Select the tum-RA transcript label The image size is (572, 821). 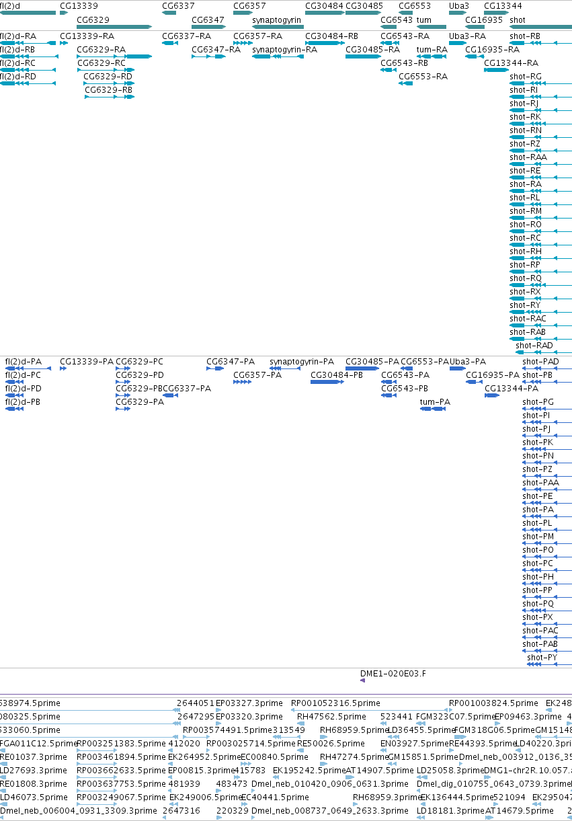(432, 49)
